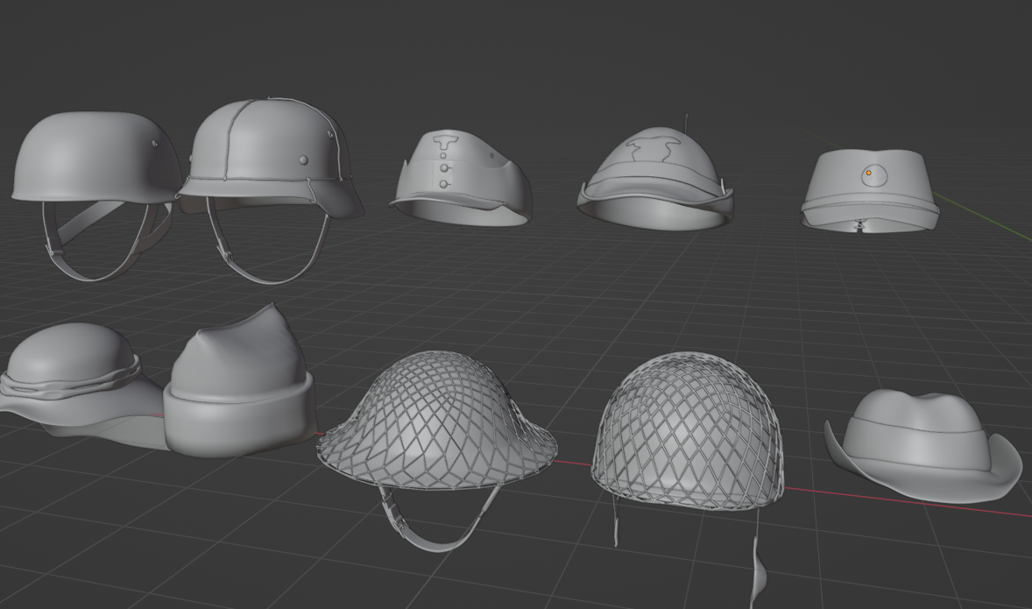Select the field cap with three front buttons
This screenshot has height=609, width=1032.
pos(462,178)
